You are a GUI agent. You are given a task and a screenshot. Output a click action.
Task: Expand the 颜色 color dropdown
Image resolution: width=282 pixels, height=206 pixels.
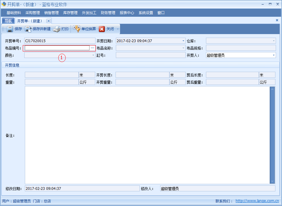(93, 55)
